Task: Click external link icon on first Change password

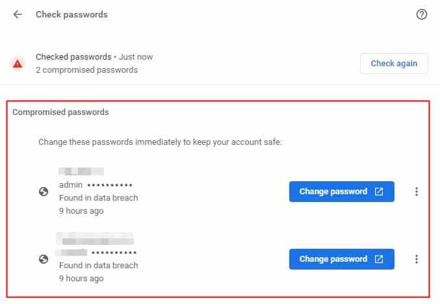Action: point(378,192)
